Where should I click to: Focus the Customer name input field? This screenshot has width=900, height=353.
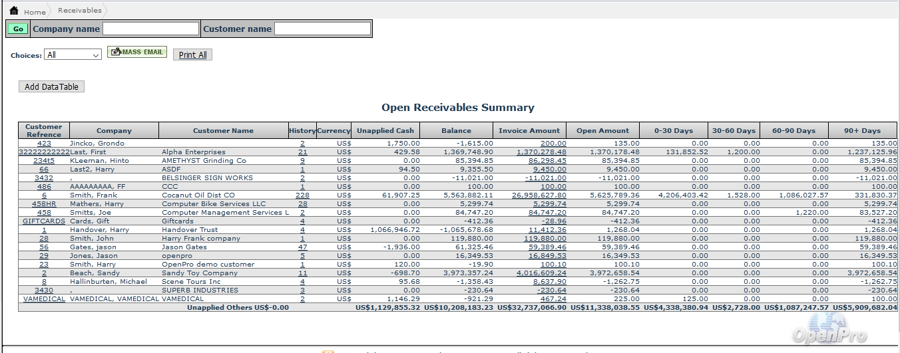point(322,29)
